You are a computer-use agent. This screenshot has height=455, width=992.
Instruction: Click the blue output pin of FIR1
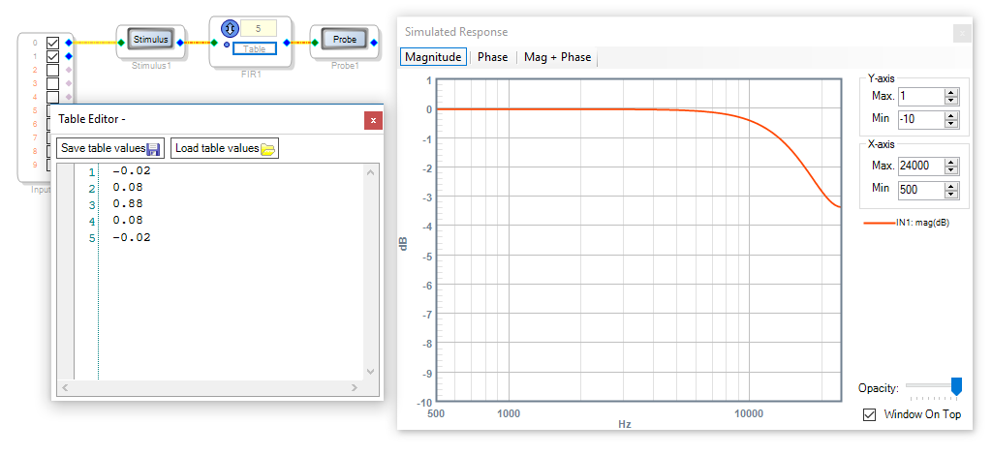tap(287, 43)
